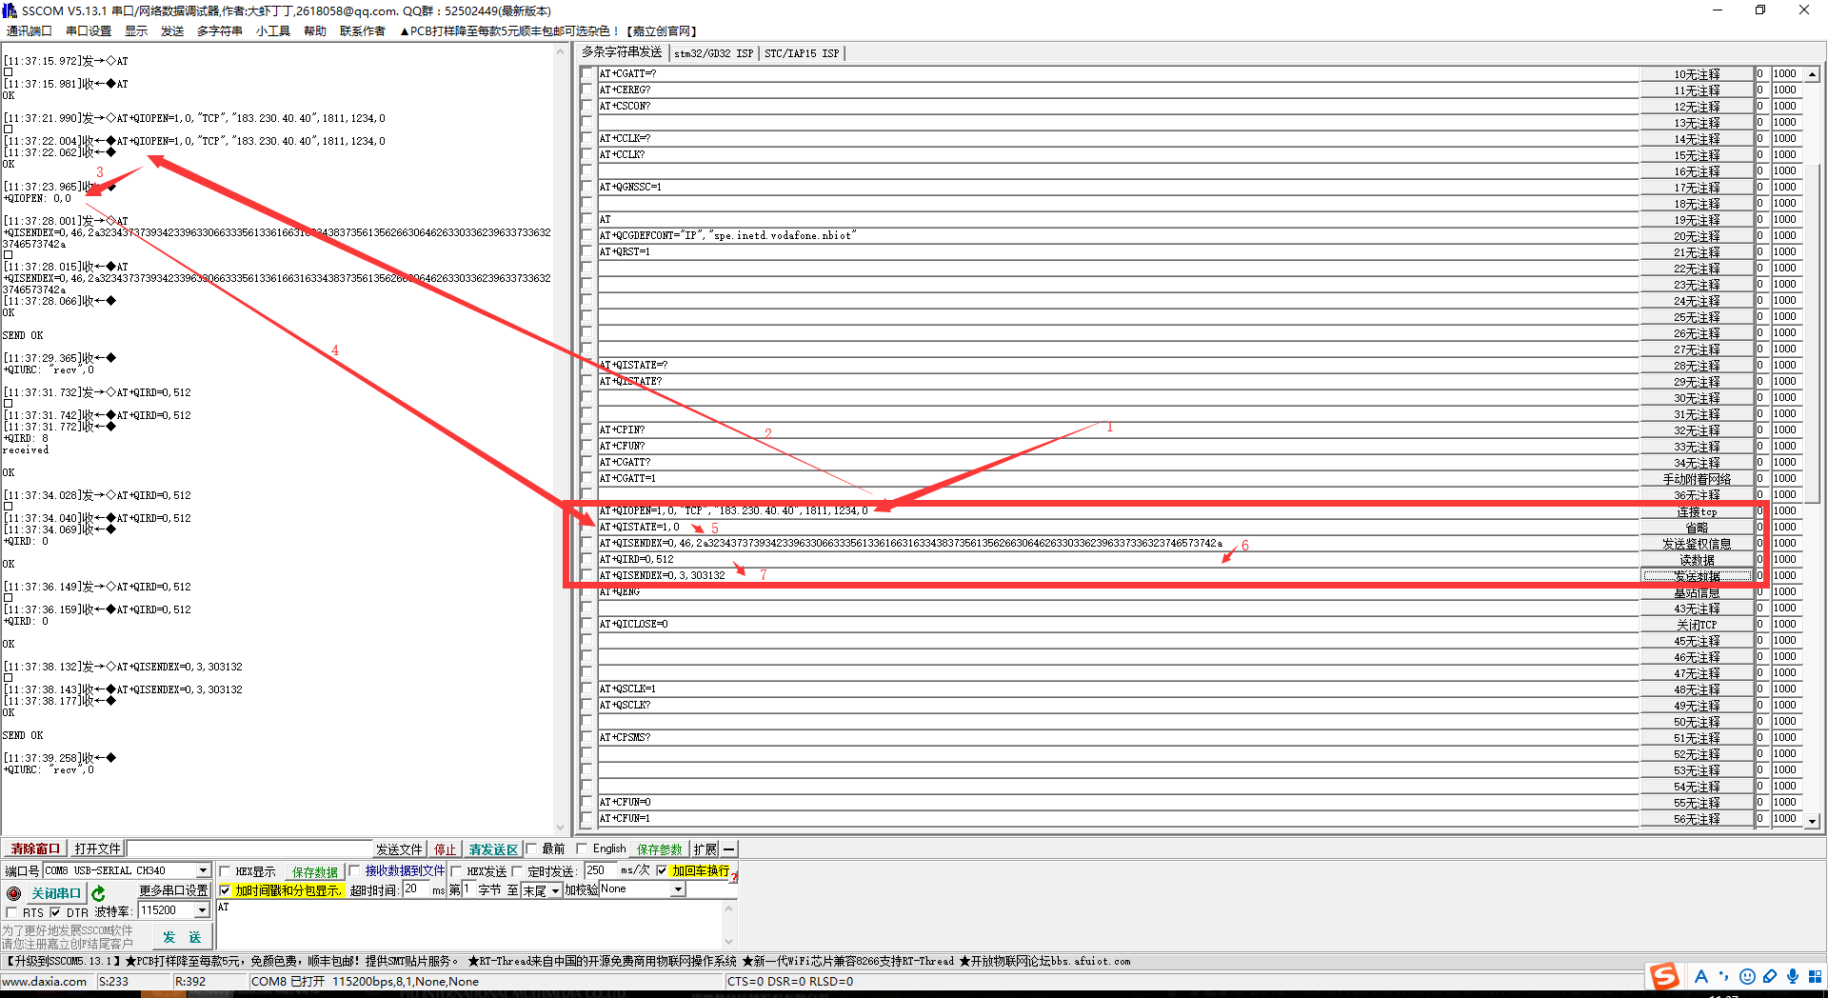Screen dimensions: 1828x998
Task: Click Sogou punctuation mode icon
Action: [x=1723, y=976]
